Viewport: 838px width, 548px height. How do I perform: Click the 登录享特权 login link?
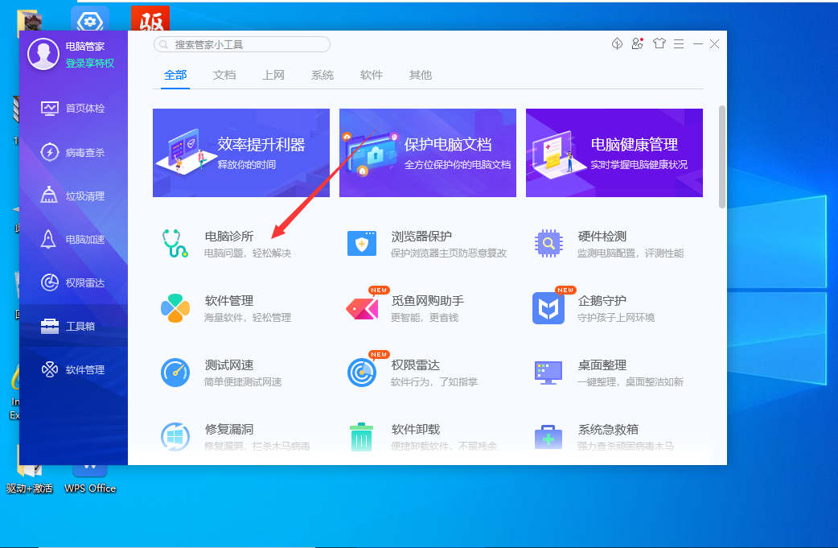point(90,63)
